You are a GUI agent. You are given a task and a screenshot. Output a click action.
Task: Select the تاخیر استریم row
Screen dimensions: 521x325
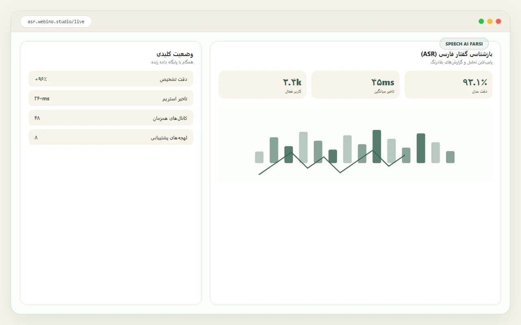pos(111,98)
